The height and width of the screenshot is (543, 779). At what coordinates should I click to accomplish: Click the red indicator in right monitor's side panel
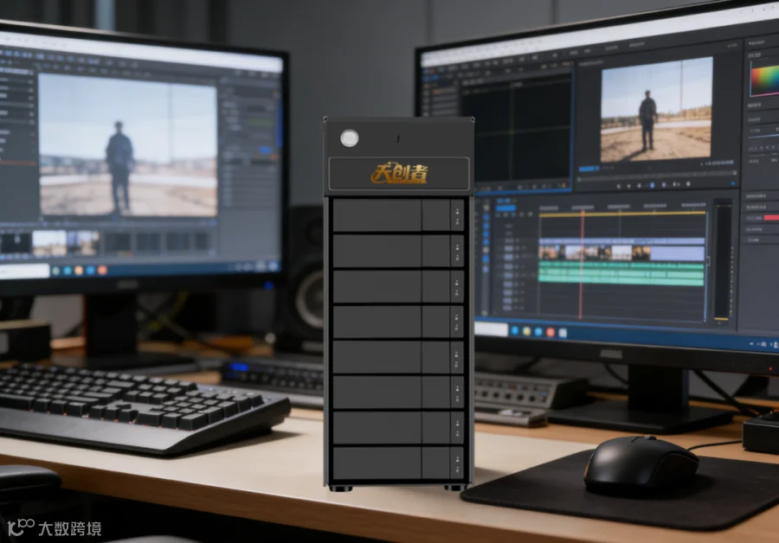771,217
